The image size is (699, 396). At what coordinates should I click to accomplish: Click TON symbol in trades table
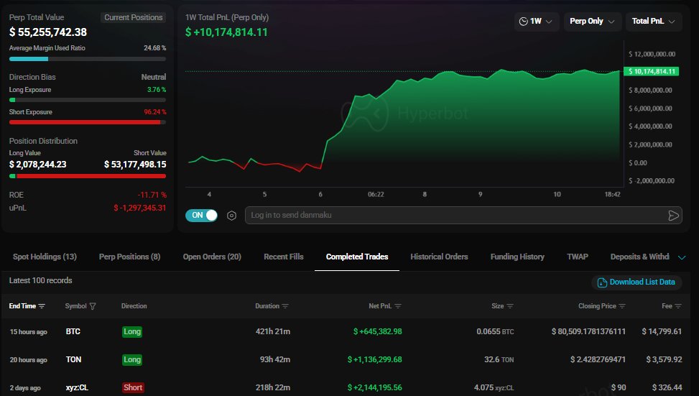73,360
